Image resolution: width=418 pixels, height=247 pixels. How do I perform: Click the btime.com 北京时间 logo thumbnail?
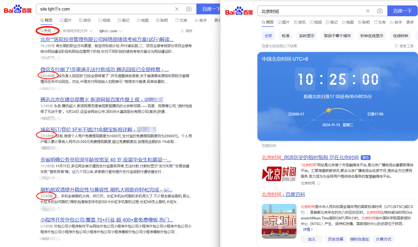click(x=279, y=174)
